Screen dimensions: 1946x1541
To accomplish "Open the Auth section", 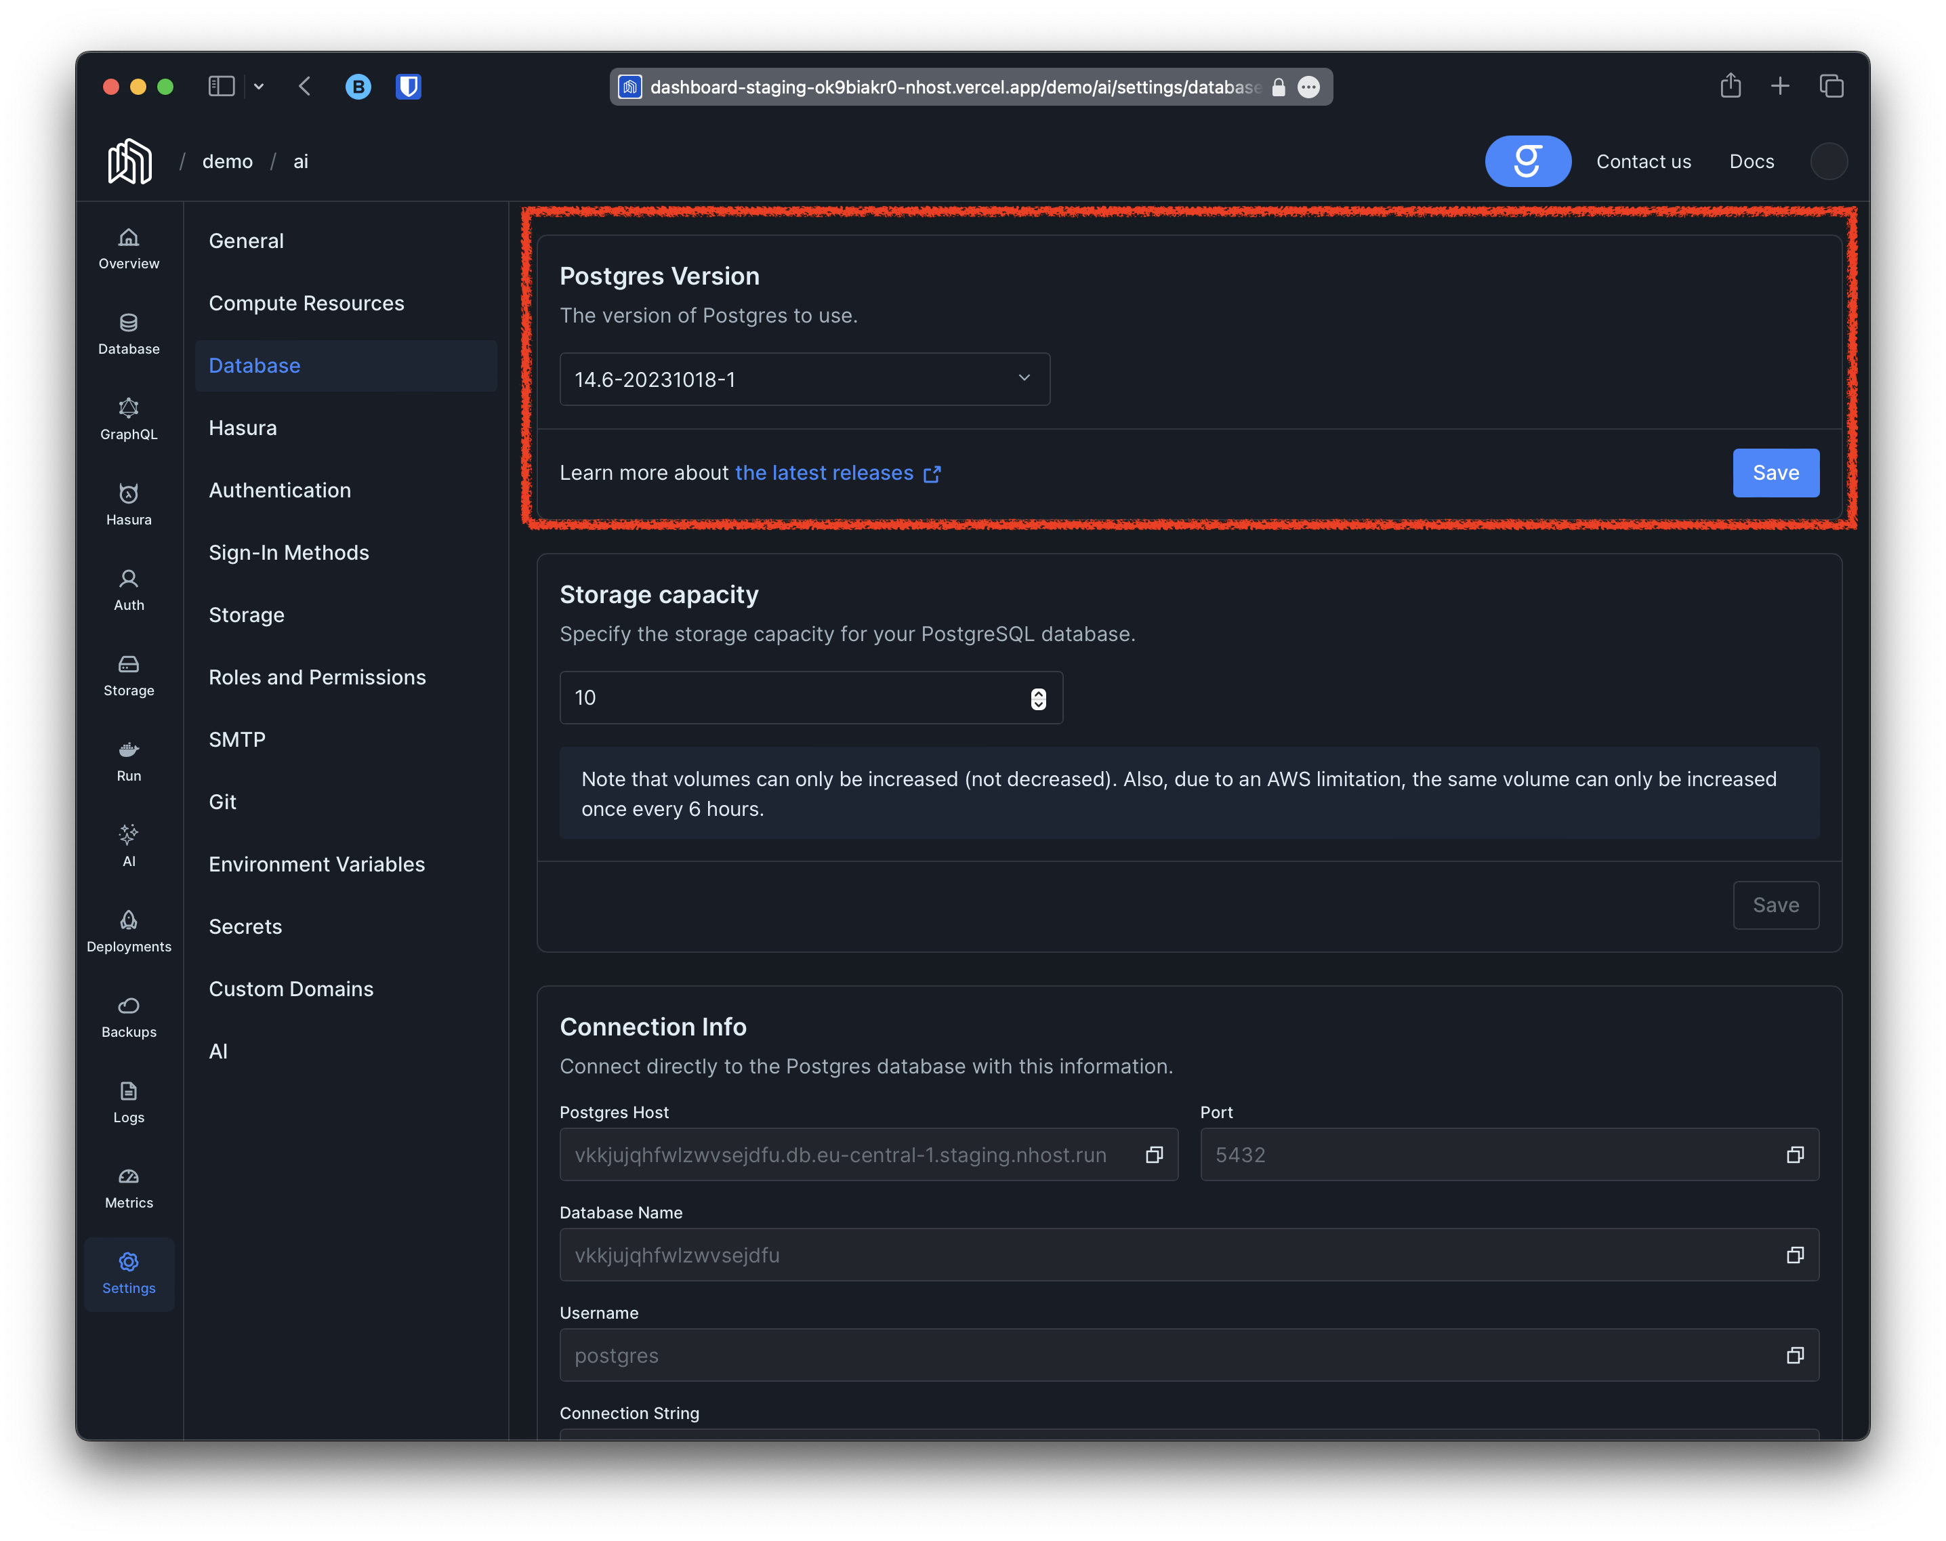I will tap(129, 589).
